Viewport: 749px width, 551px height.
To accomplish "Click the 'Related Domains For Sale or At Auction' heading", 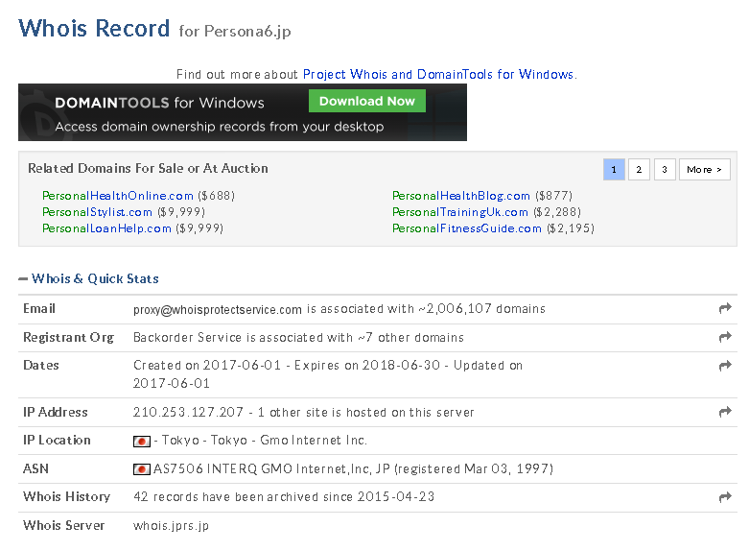I will [x=148, y=168].
